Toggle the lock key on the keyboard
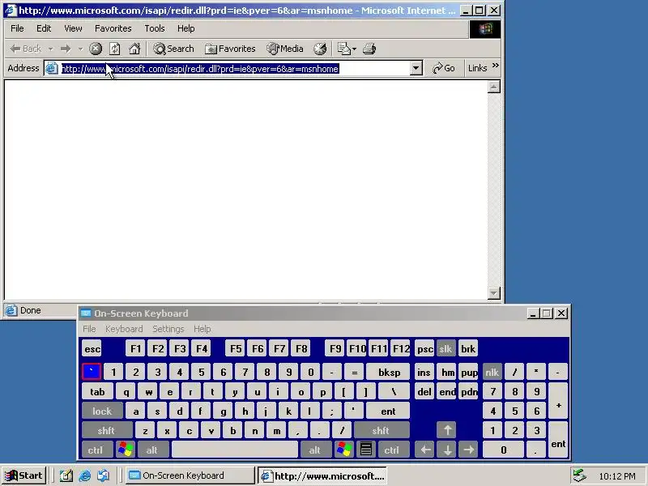Viewport: 648px width, 486px height. [x=102, y=411]
